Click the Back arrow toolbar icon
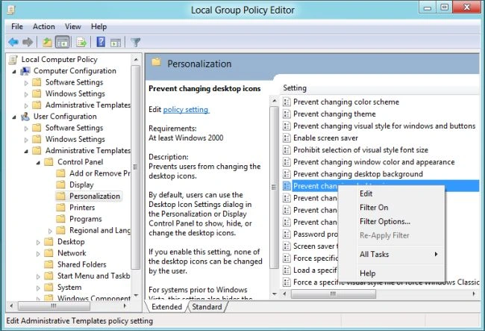The image size is (485, 331). click(x=13, y=42)
